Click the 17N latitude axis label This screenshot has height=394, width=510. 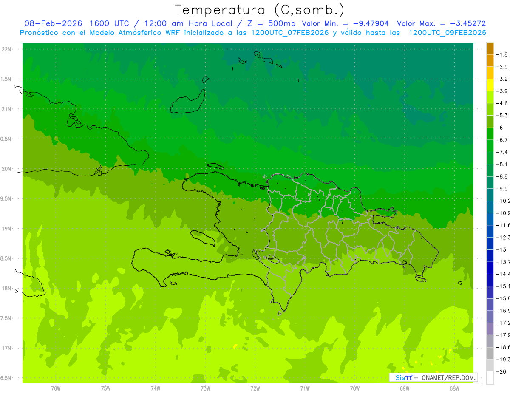pyautogui.click(x=7, y=348)
